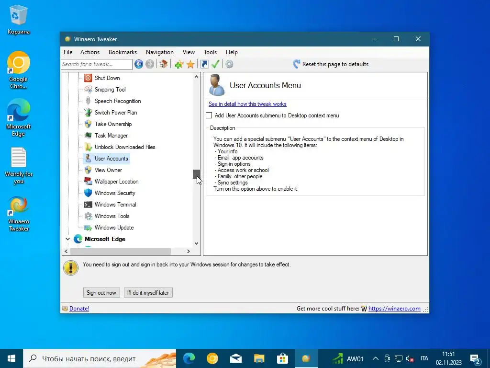Select Take Ownership tree item
This screenshot has height=368, width=490.
[x=113, y=124]
